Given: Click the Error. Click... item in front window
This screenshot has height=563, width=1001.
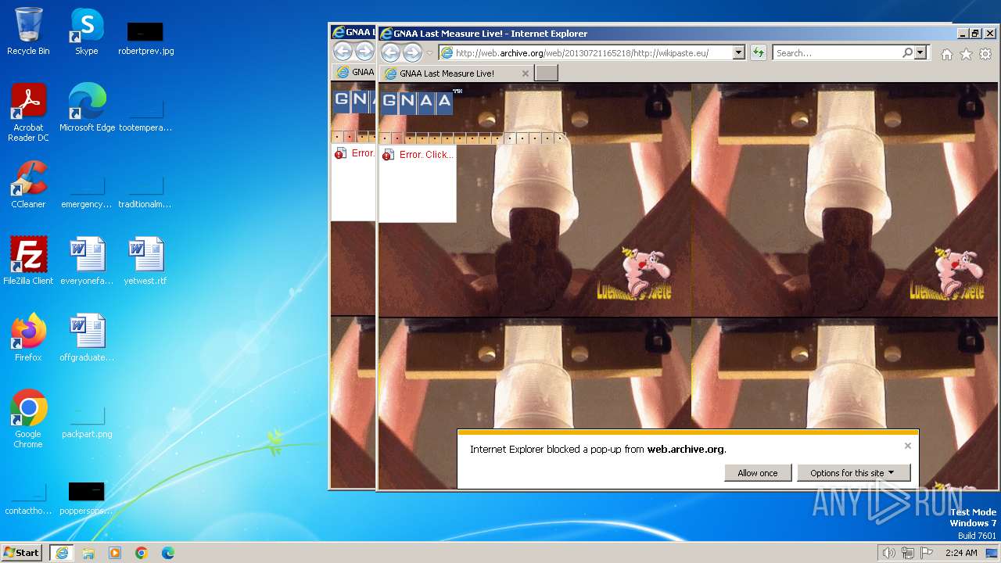Looking at the screenshot, I should pos(418,155).
